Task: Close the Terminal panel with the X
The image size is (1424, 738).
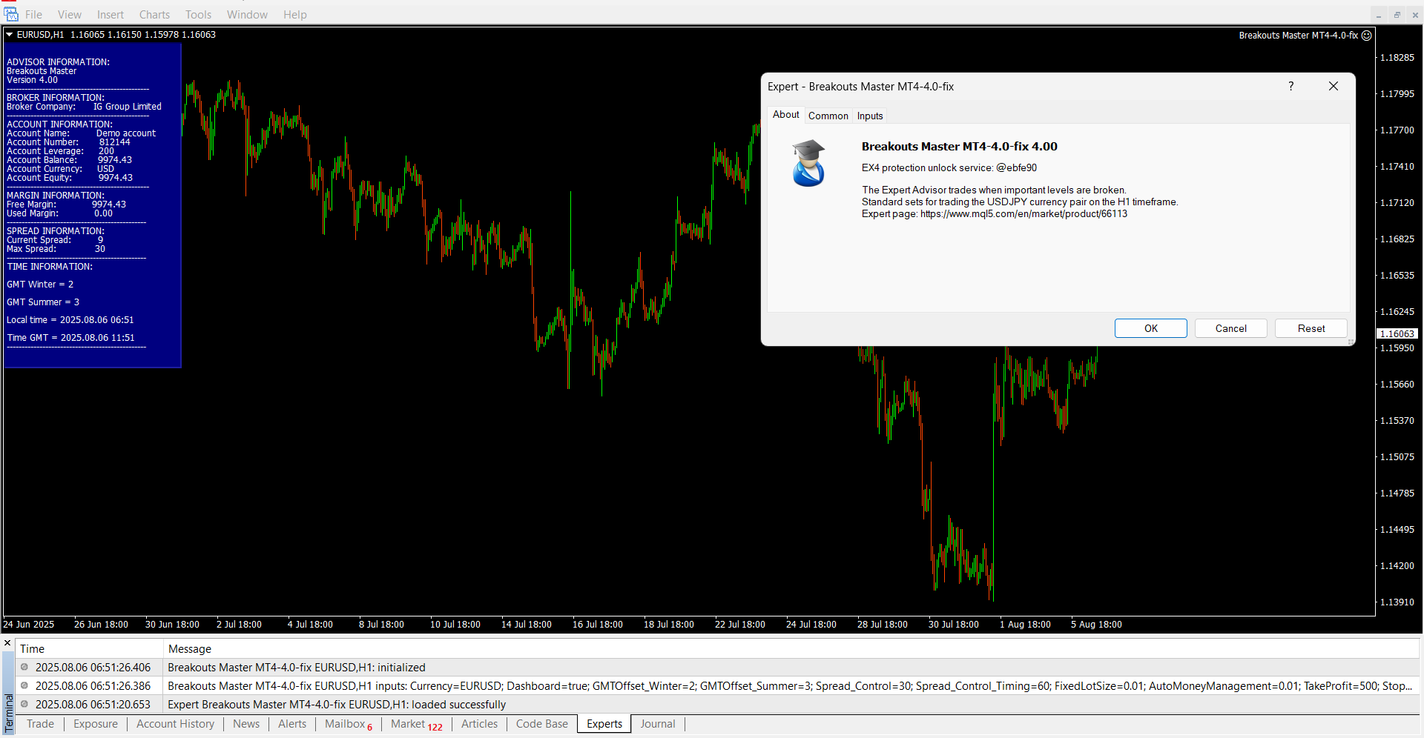Action: click(7, 642)
